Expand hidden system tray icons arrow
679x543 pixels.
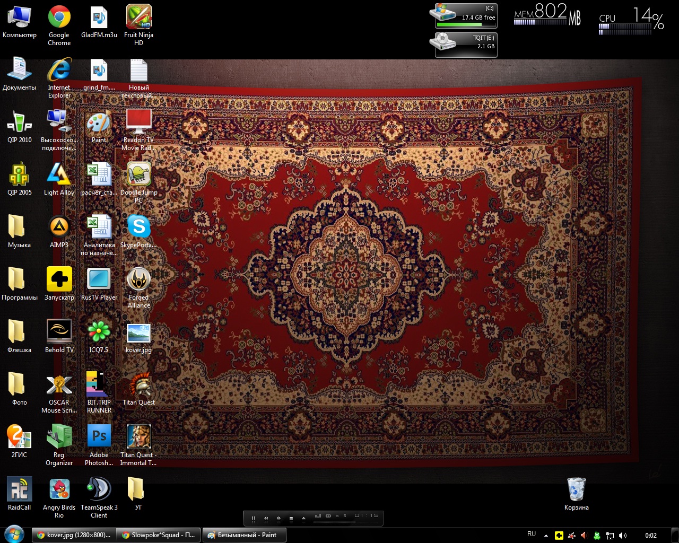(546, 536)
